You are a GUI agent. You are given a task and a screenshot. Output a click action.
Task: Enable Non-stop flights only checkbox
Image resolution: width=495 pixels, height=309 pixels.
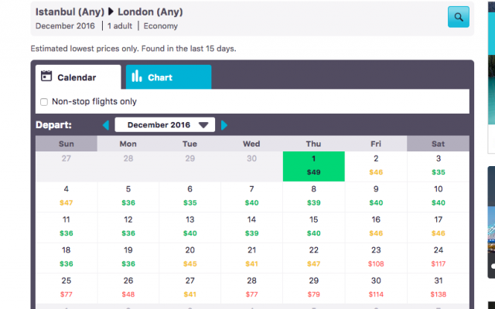44,101
